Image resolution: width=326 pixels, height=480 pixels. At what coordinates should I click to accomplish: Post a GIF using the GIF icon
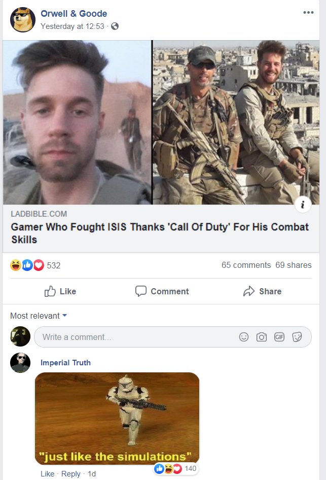coord(279,337)
